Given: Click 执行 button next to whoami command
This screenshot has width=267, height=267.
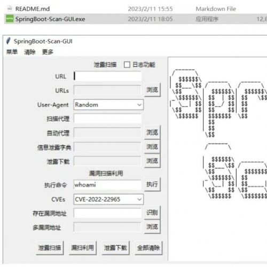Looking at the screenshot, I should coord(152,184).
